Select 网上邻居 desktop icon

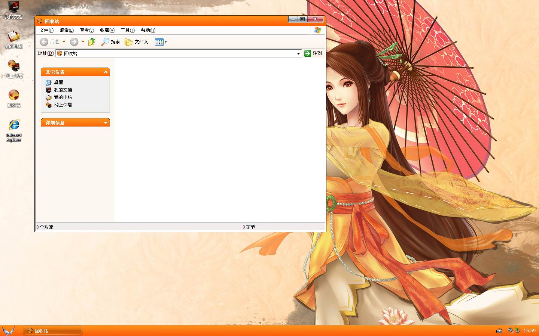coord(14,69)
